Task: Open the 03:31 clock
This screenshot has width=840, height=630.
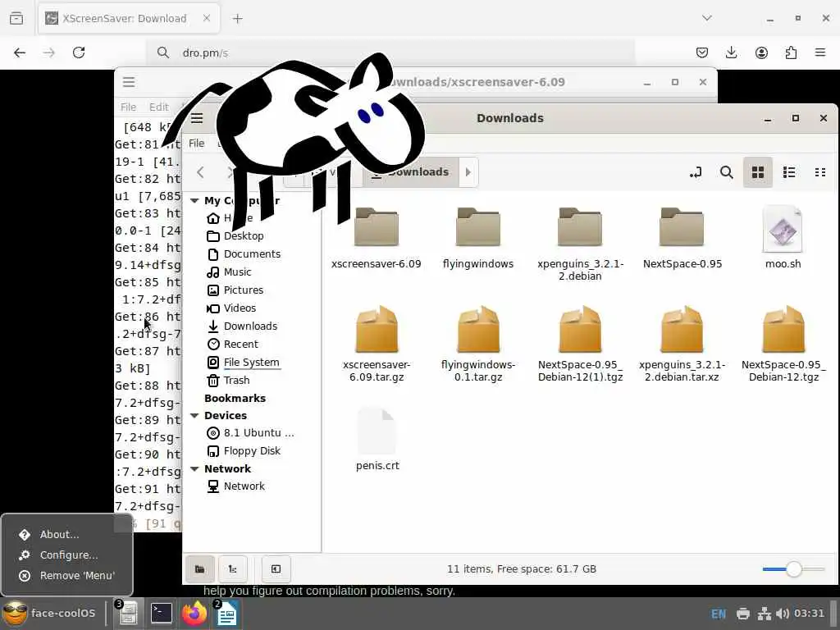Action: (x=809, y=614)
